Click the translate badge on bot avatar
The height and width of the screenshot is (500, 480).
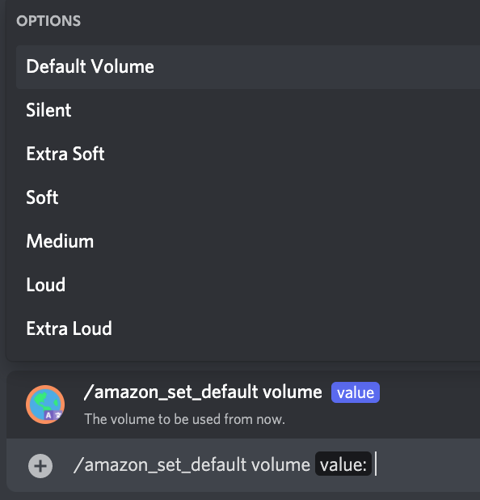(x=53, y=415)
